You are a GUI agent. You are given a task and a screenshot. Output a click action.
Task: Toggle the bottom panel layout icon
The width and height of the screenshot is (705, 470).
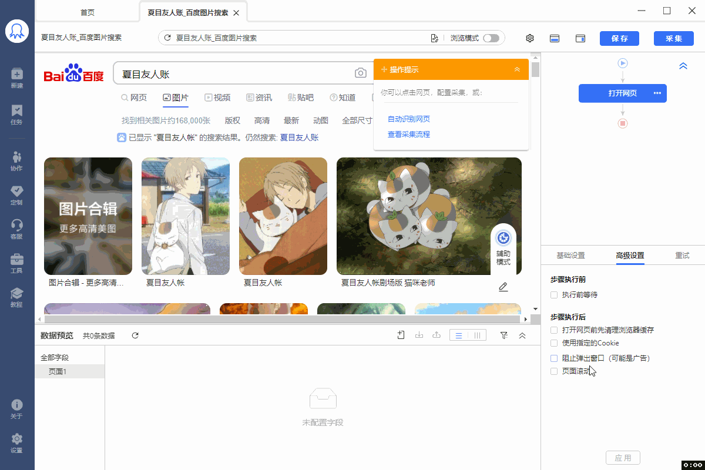point(555,38)
